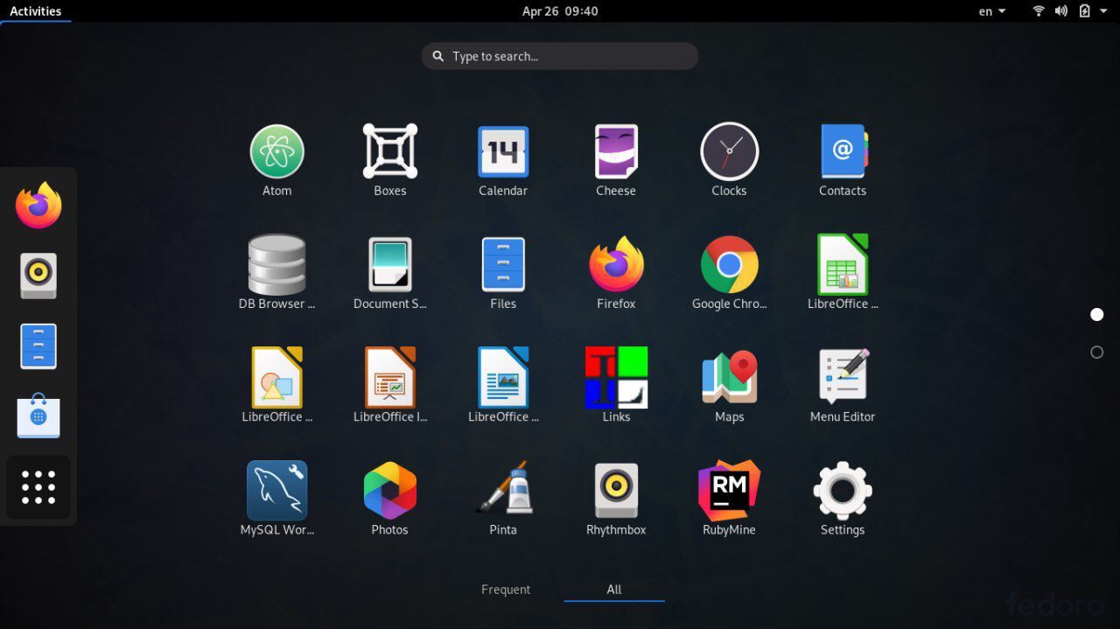The height and width of the screenshot is (629, 1120).
Task: Open the Document Scanner app
Action: coord(389,273)
